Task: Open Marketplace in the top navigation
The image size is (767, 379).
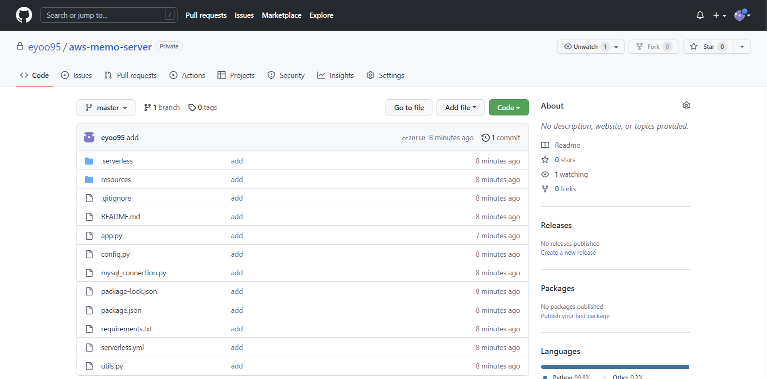Action: 282,15
